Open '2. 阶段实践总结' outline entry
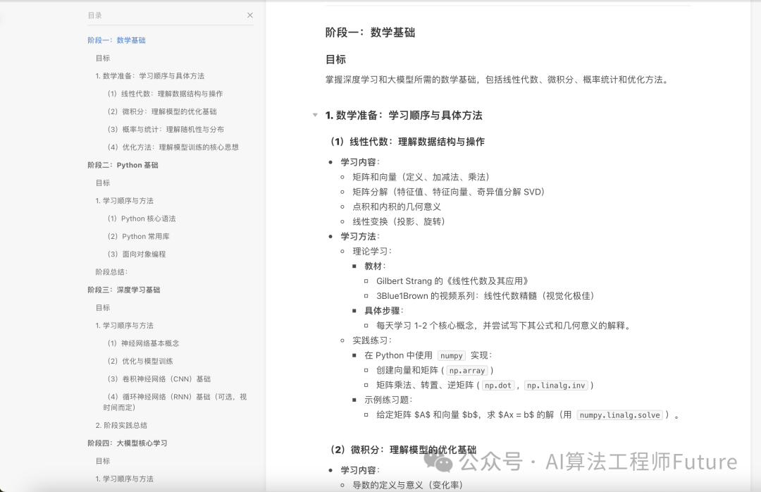Image resolution: width=761 pixels, height=492 pixels. coord(121,426)
